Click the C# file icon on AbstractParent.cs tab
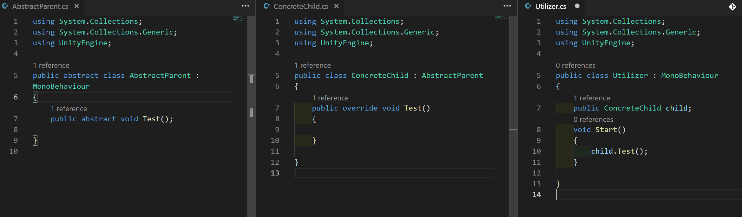 5,6
